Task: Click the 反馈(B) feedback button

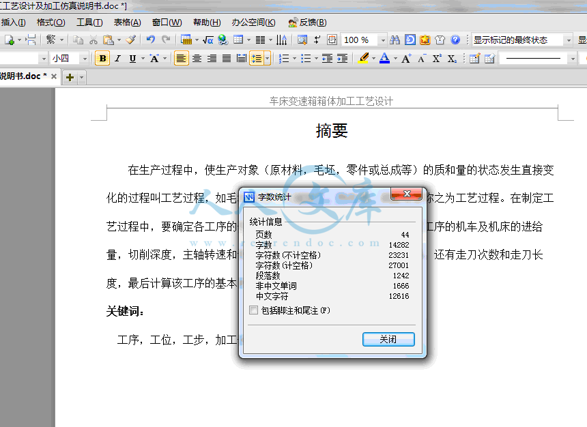Action: click(x=307, y=23)
